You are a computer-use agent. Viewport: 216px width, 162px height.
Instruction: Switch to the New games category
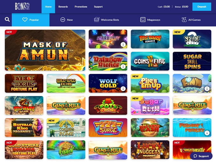pyautogui.click(x=66, y=20)
